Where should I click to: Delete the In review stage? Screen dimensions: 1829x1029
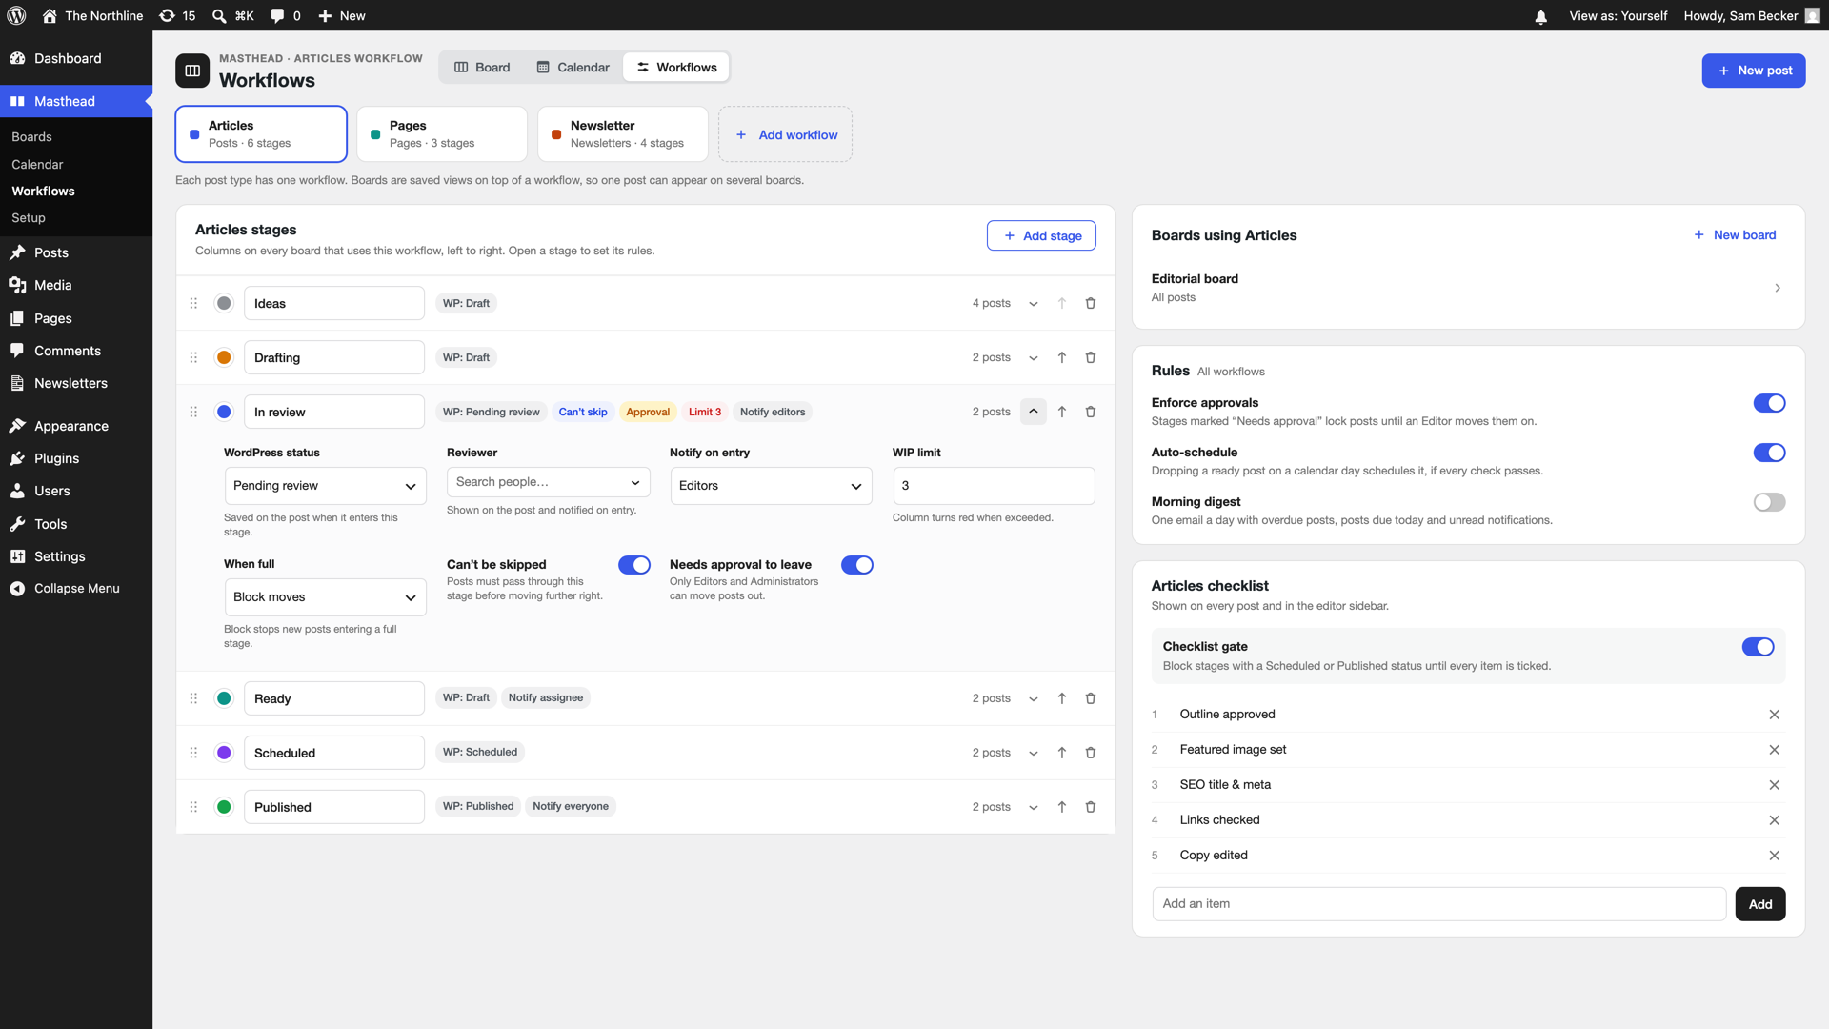pyautogui.click(x=1091, y=412)
